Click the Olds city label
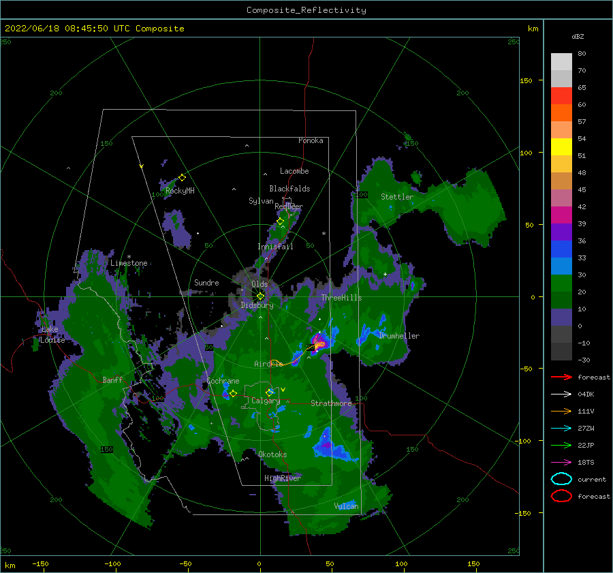Screen dimensions: 613x573 [260, 284]
